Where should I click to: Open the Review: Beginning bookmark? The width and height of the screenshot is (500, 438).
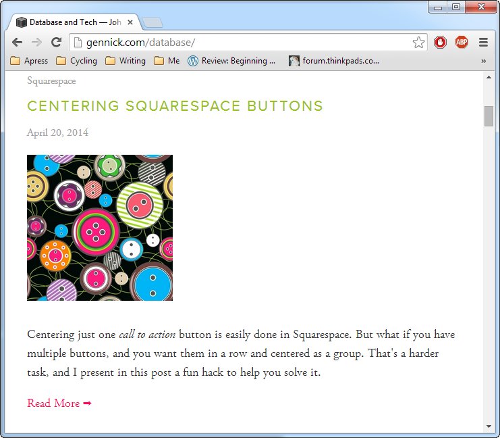(231, 61)
